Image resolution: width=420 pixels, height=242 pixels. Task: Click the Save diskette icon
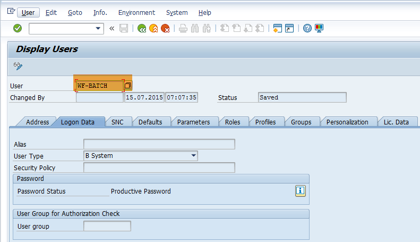click(124, 28)
